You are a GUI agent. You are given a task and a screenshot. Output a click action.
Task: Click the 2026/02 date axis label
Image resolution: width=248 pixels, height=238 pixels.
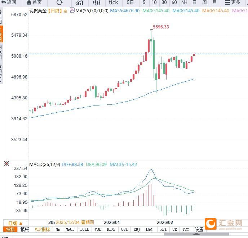[x=165, y=223]
